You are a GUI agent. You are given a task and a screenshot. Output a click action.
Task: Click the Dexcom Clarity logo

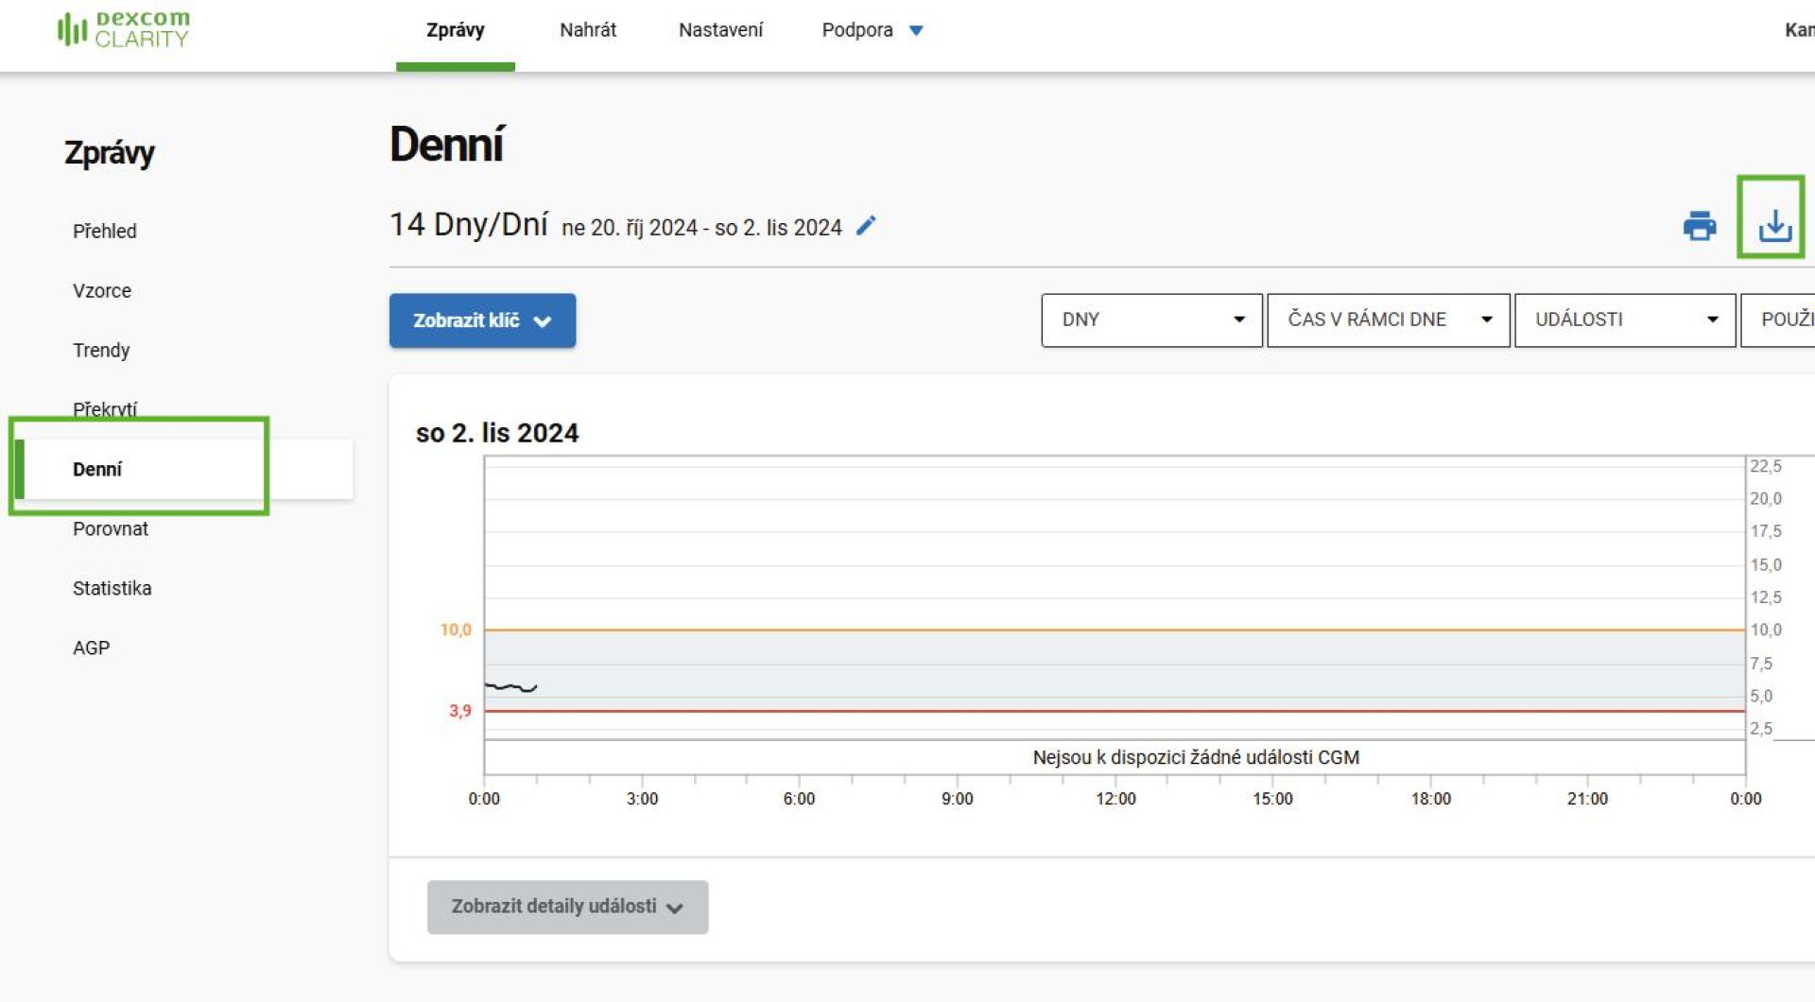tap(124, 29)
